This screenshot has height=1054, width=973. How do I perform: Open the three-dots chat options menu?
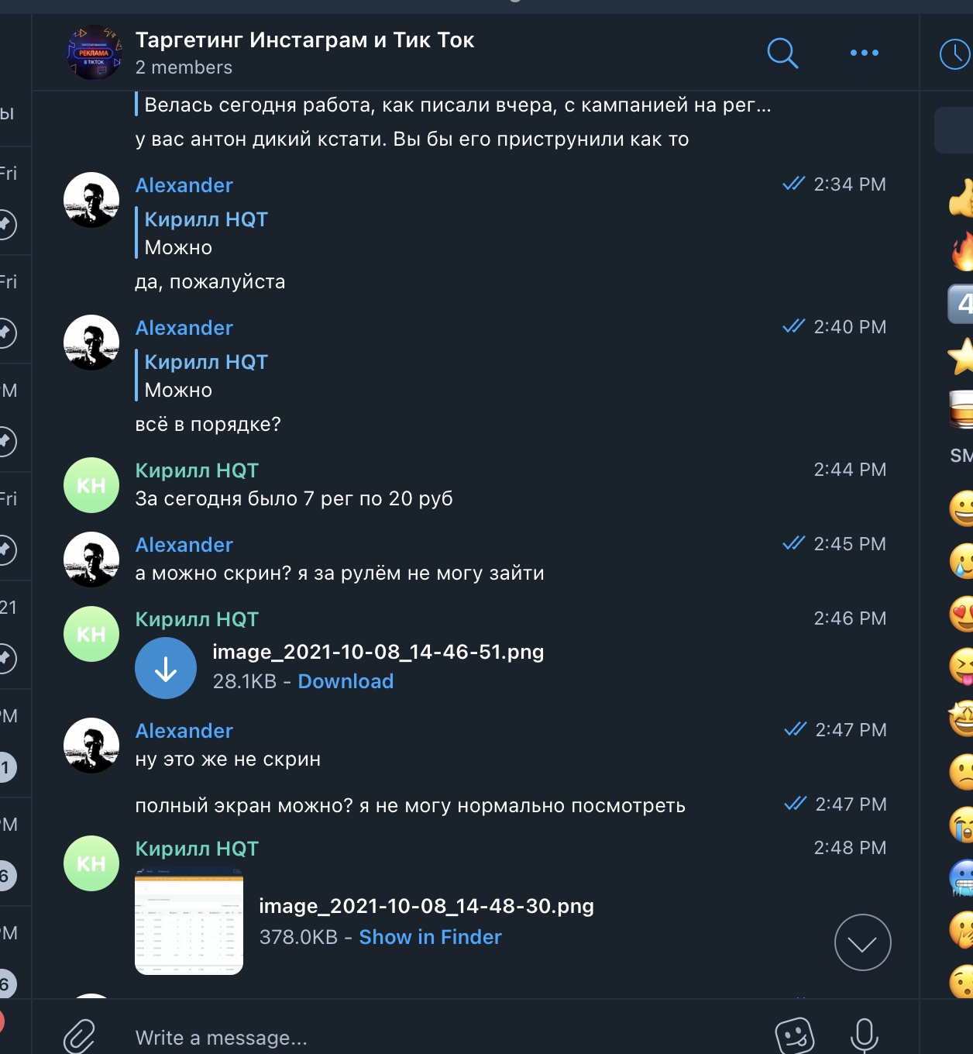tap(864, 53)
